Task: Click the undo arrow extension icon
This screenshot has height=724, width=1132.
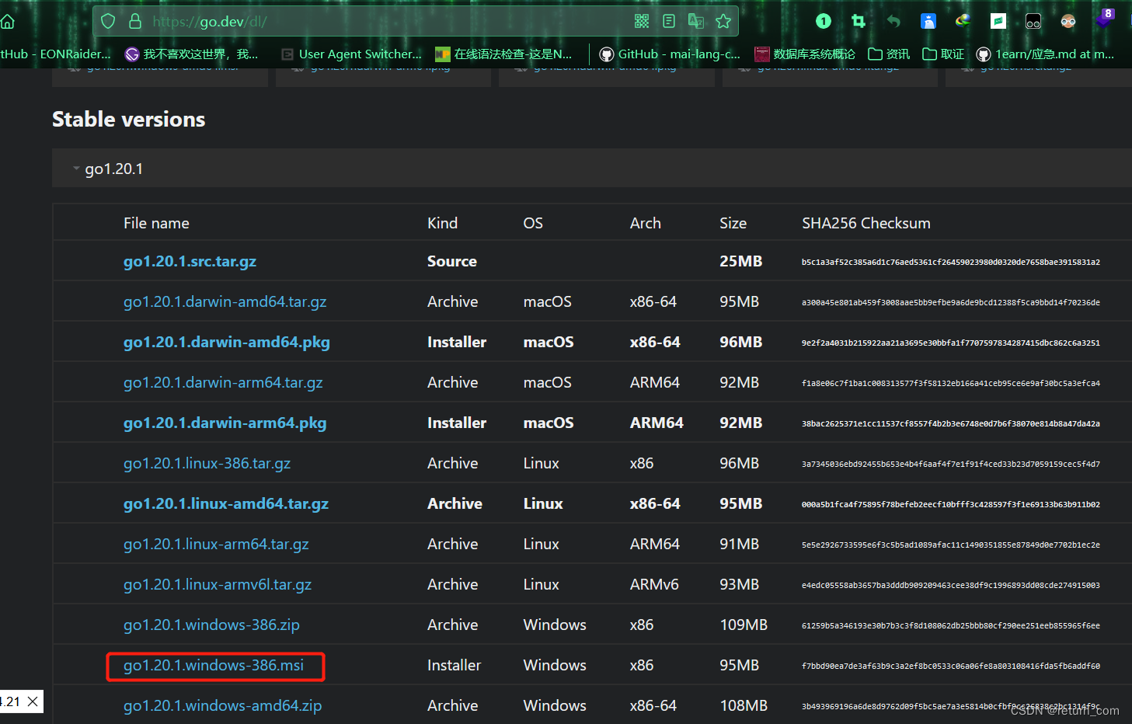Action: tap(893, 21)
